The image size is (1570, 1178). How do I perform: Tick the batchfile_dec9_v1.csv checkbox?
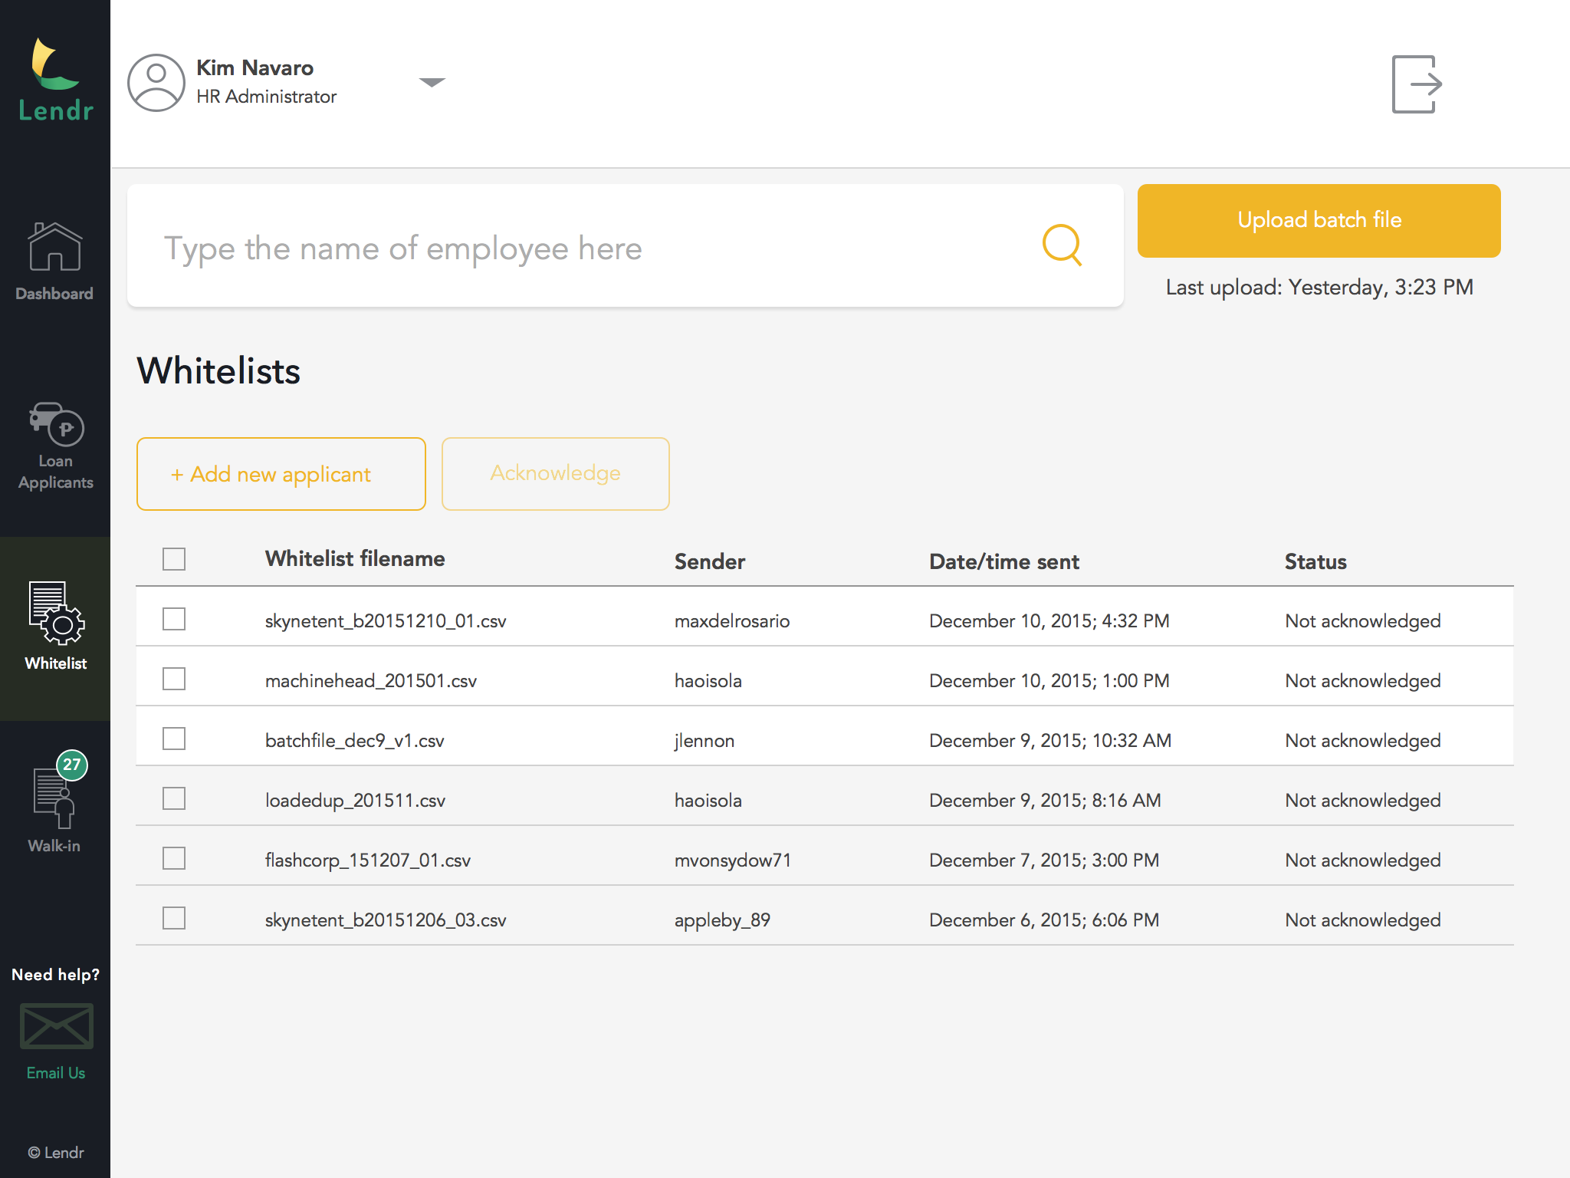(174, 739)
